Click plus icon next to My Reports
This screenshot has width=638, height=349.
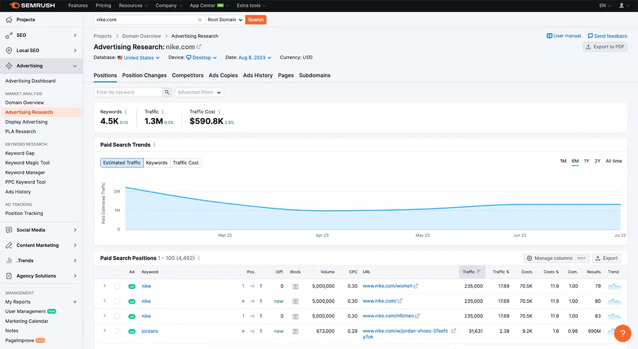pyautogui.click(x=74, y=302)
